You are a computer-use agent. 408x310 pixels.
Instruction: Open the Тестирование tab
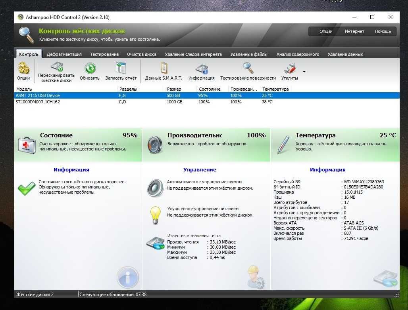pos(104,54)
